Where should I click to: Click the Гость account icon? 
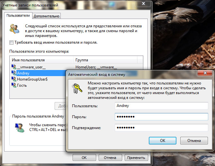(x=14, y=85)
